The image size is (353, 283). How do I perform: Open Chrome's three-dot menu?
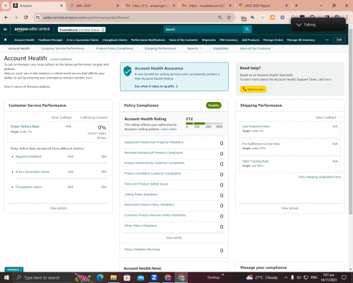click(347, 18)
